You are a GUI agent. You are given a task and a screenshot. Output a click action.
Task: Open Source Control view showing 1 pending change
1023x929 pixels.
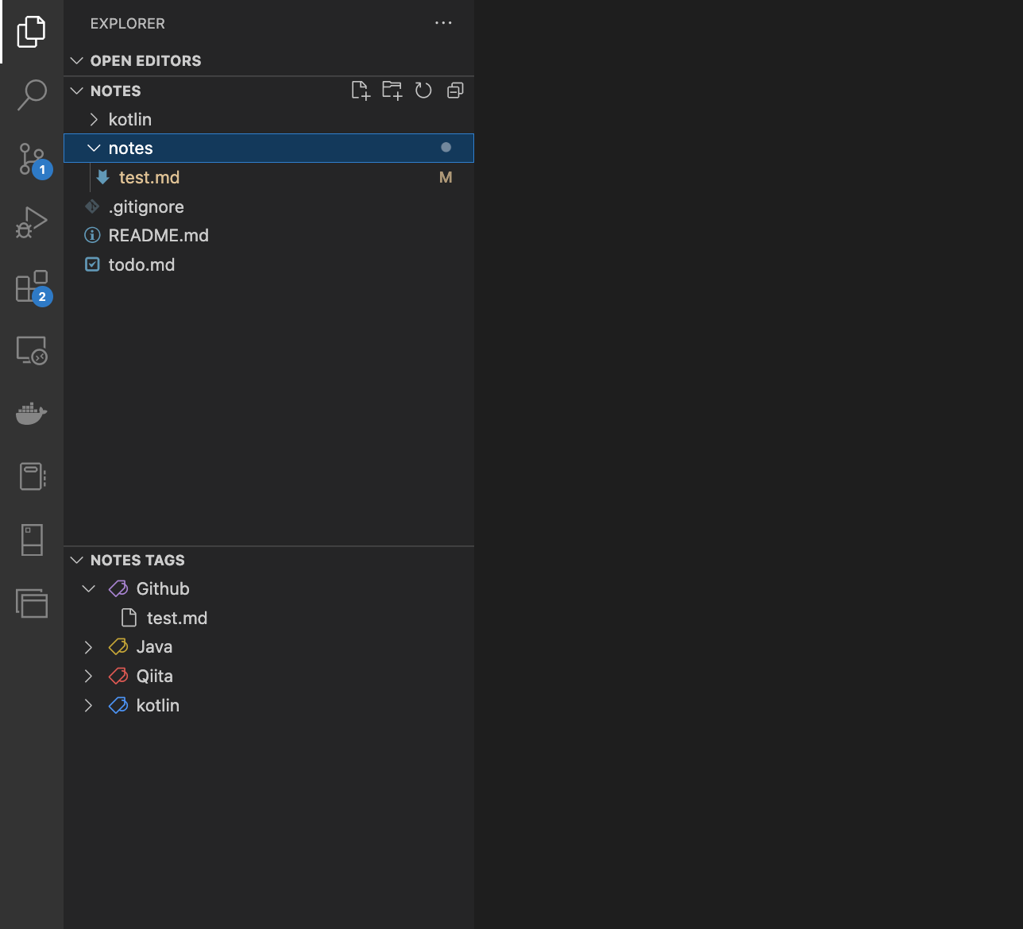pyautogui.click(x=31, y=159)
